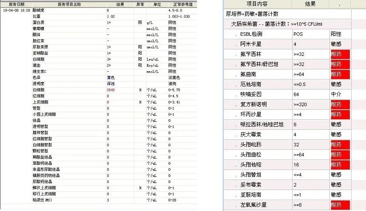This screenshot has width=366, height=211.
Task: Click the 亚硝酸盐 item name
Action: coord(40,53)
